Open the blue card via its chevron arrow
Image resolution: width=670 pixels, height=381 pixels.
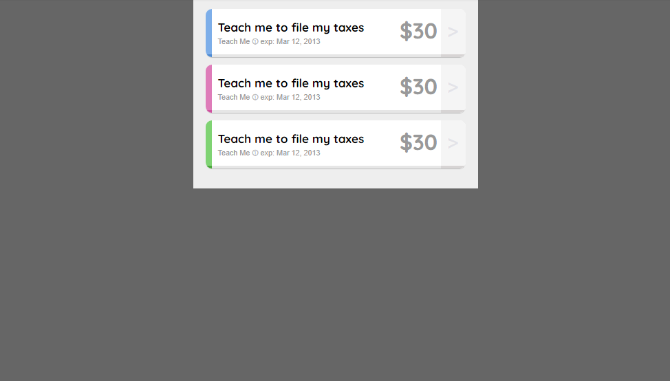(453, 32)
